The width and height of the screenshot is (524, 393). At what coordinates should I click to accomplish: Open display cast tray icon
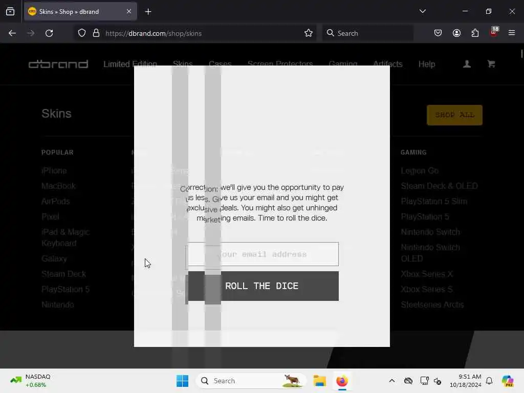[424, 381]
